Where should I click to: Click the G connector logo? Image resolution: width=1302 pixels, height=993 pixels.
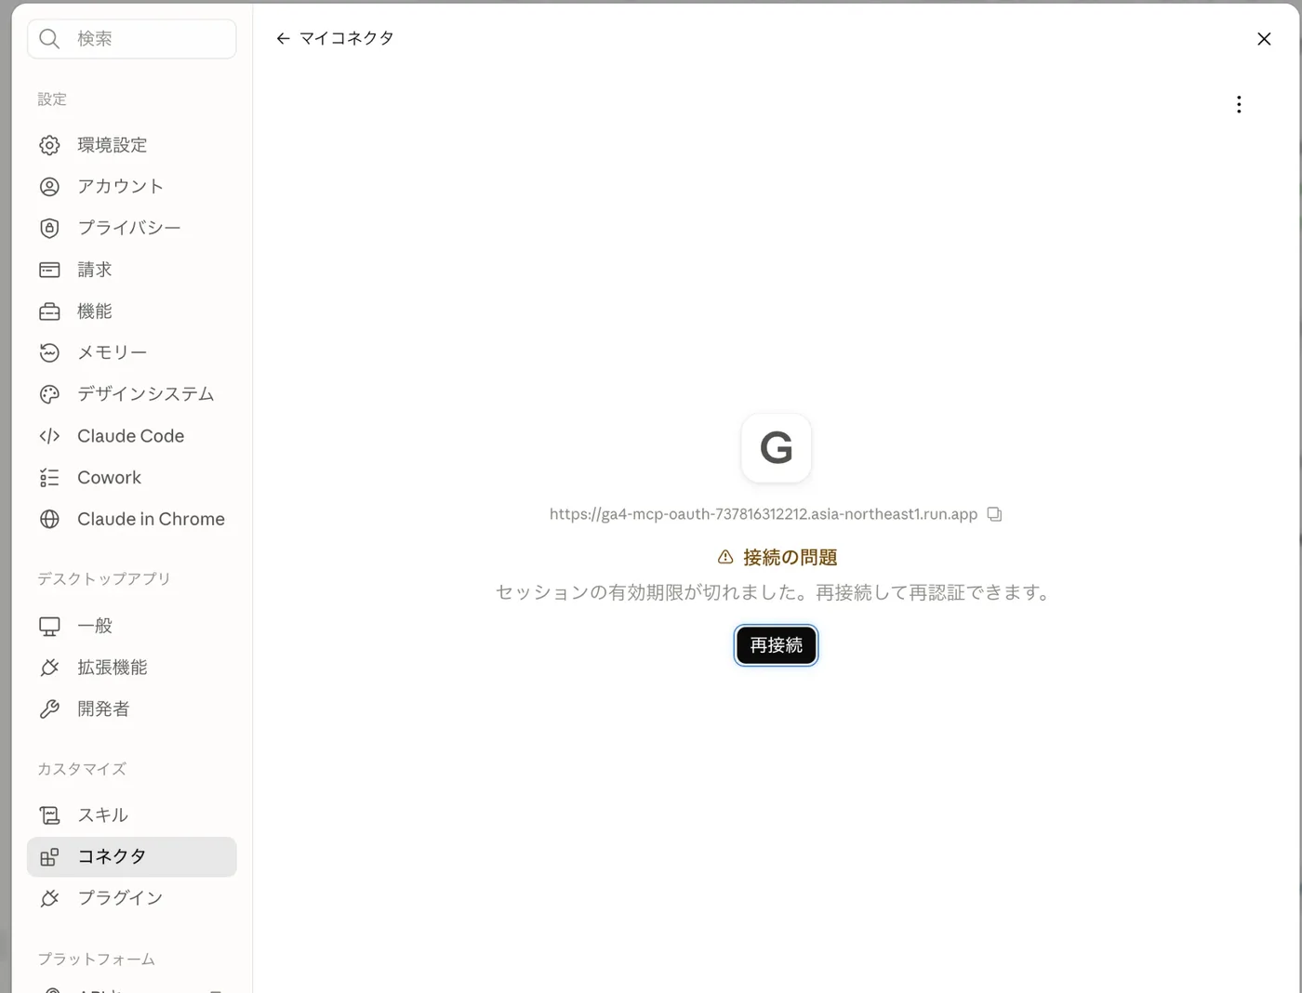pyautogui.click(x=777, y=448)
